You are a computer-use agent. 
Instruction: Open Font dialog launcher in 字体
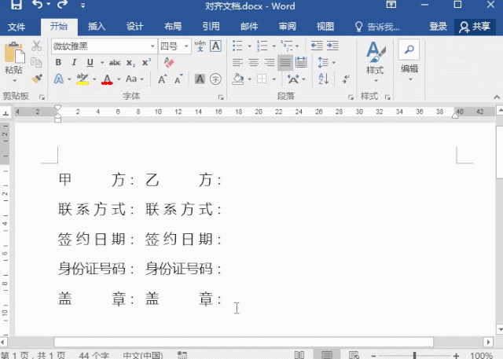pos(221,97)
